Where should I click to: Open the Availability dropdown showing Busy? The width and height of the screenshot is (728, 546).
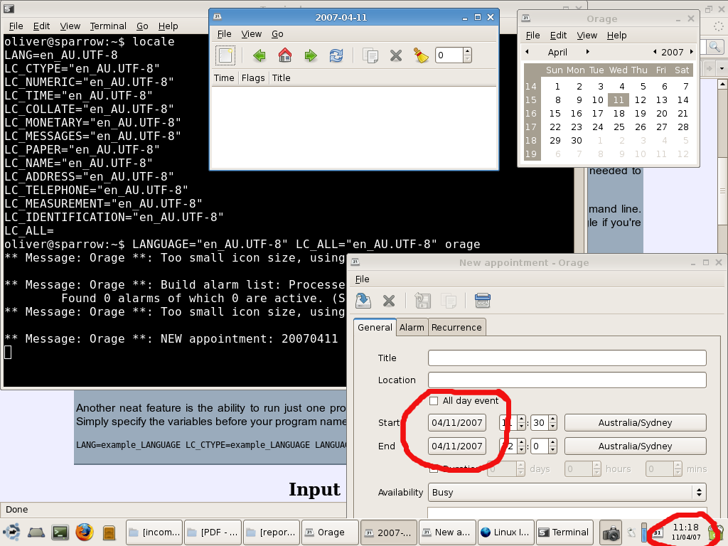pos(567,492)
